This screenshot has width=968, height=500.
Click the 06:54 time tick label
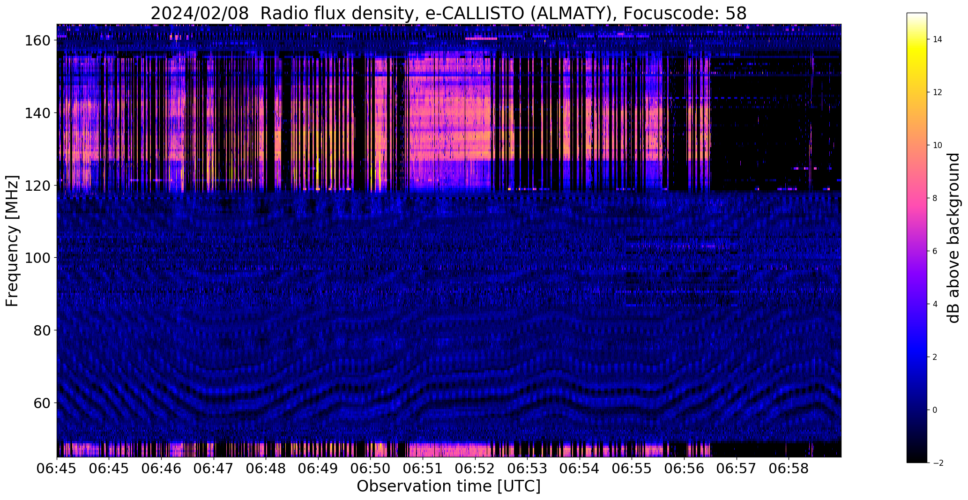580,468
